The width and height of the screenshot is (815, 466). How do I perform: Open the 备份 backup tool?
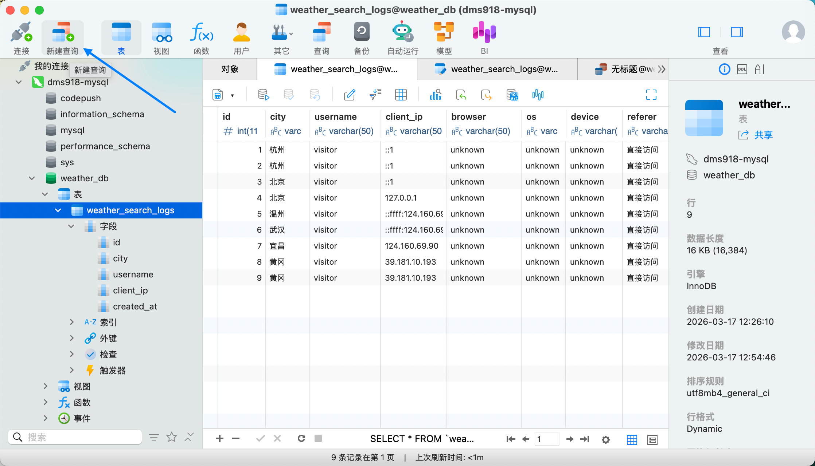tap(362, 37)
